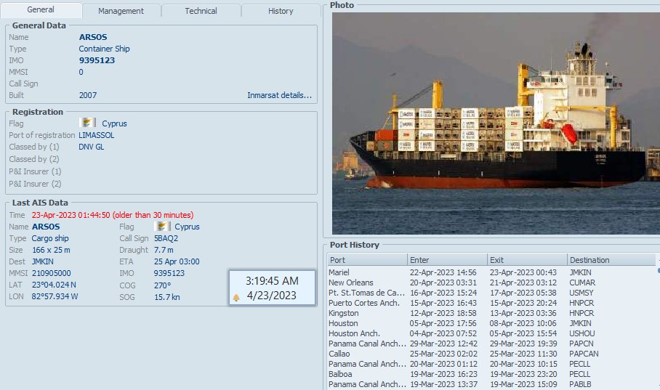This screenshot has height=390, width=660.
Task: Click USHOU destination cell
Action: [x=582, y=333]
